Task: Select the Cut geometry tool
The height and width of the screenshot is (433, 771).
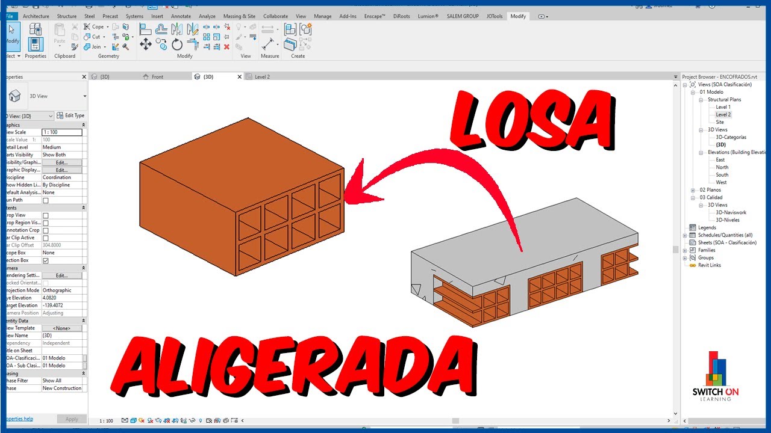Action: pyautogui.click(x=95, y=37)
